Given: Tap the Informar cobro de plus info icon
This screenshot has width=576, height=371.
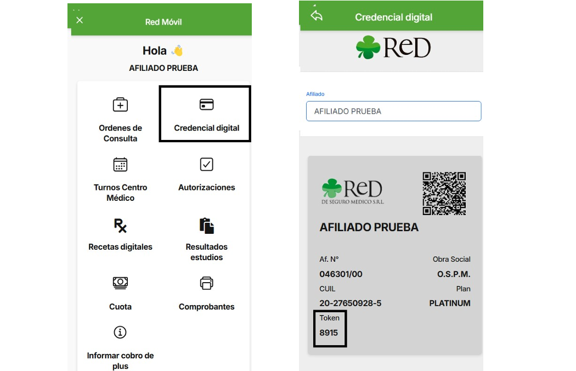Looking at the screenshot, I should coord(120,333).
